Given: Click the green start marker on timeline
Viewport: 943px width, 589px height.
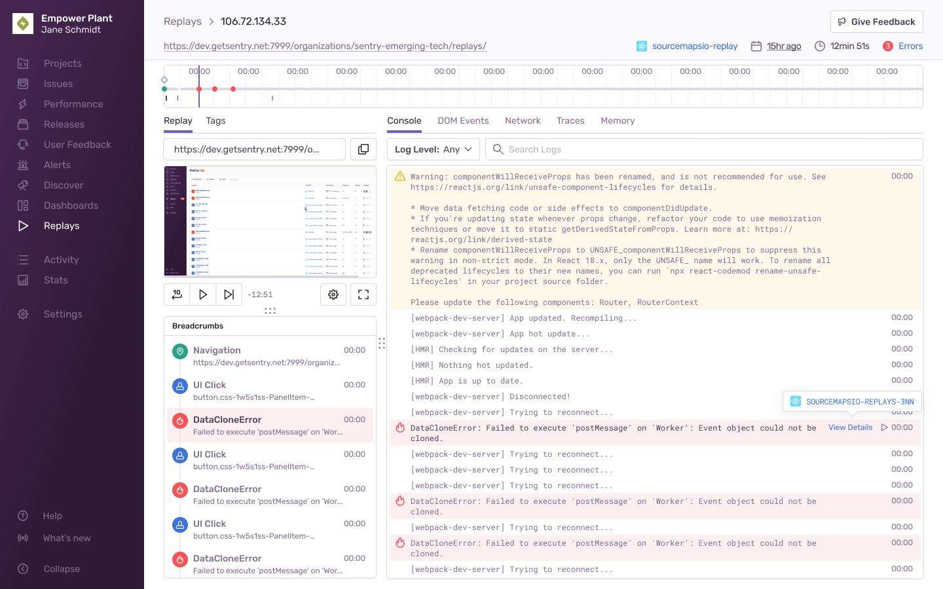Looking at the screenshot, I should coord(164,89).
